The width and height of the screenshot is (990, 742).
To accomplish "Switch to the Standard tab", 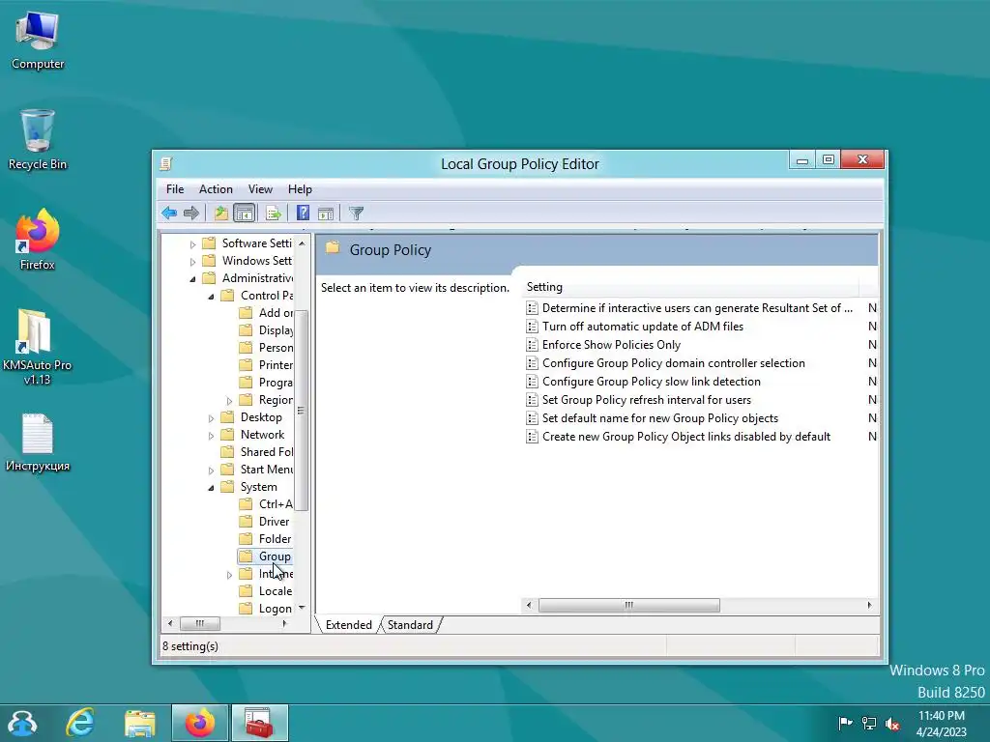I will (410, 625).
